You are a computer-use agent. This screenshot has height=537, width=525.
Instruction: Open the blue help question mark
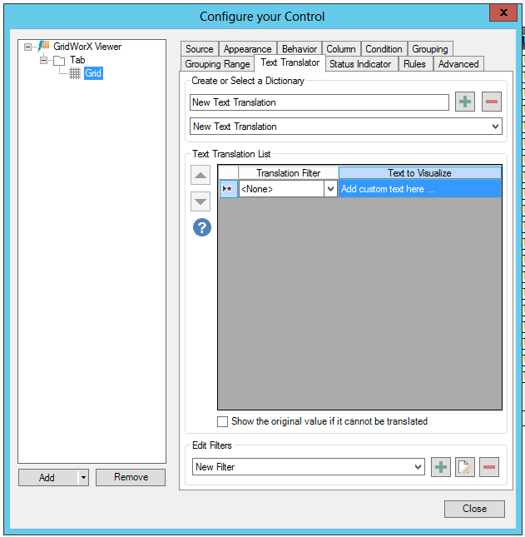202,228
